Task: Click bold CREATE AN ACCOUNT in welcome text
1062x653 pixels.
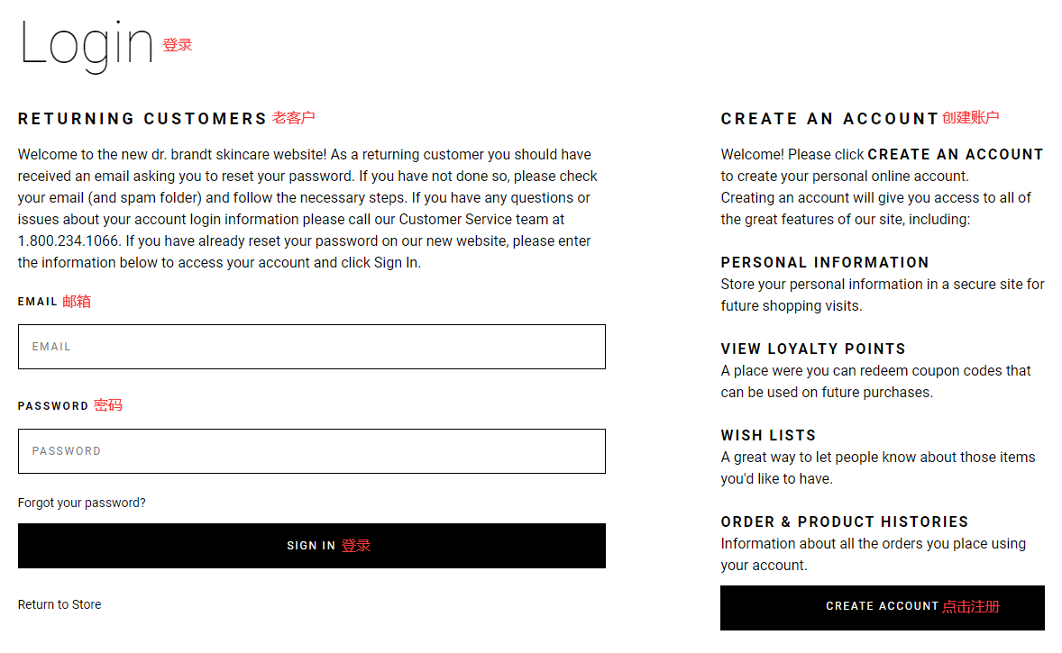Action: coord(956,154)
